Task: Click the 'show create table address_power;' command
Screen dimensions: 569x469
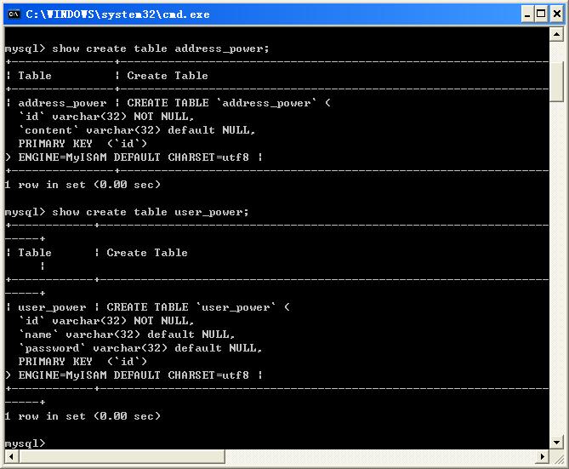Action: pyautogui.click(x=161, y=49)
